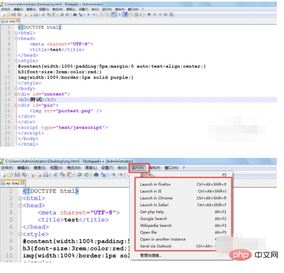This screenshot has width=284, height=273.
Task: Click Paste clipboard icon in lower window toolbar
Action: click(70, 175)
